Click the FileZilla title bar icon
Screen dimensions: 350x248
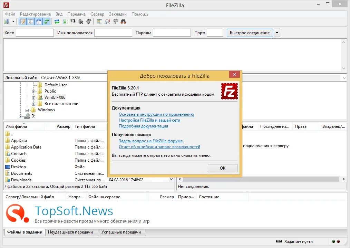point(6,5)
